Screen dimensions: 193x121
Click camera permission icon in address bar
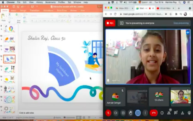pos(166,14)
